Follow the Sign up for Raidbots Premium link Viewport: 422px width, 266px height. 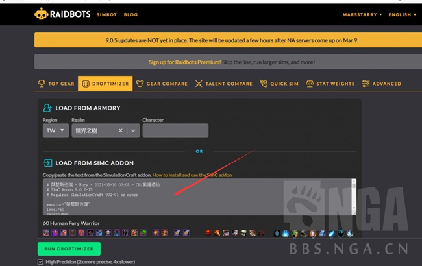[x=184, y=62]
